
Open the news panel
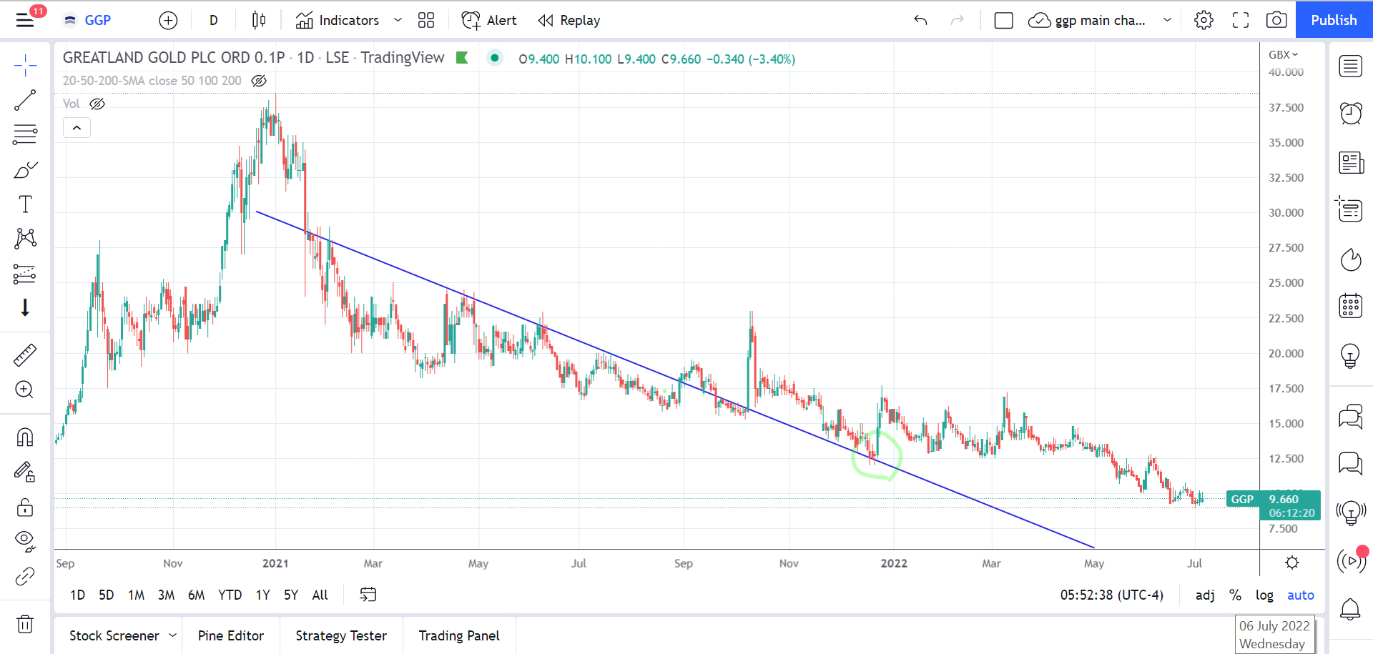pos(1351,163)
